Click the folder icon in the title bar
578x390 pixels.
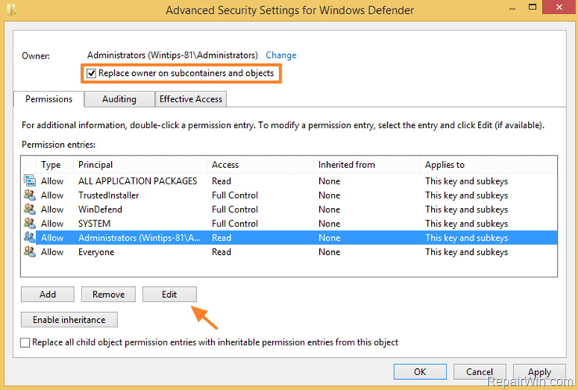pos(12,9)
